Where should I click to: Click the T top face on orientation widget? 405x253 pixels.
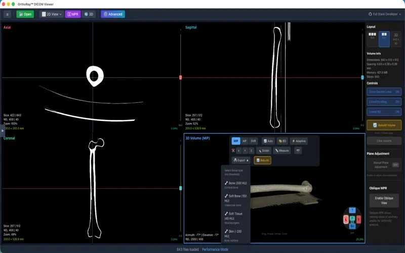click(x=352, y=210)
